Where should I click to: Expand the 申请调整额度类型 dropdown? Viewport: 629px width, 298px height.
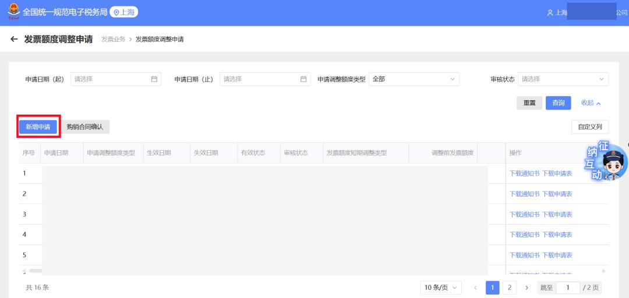coord(414,79)
